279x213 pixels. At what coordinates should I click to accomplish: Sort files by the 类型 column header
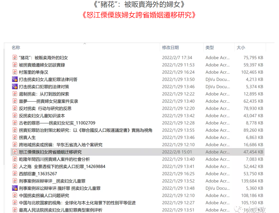point(209,48)
